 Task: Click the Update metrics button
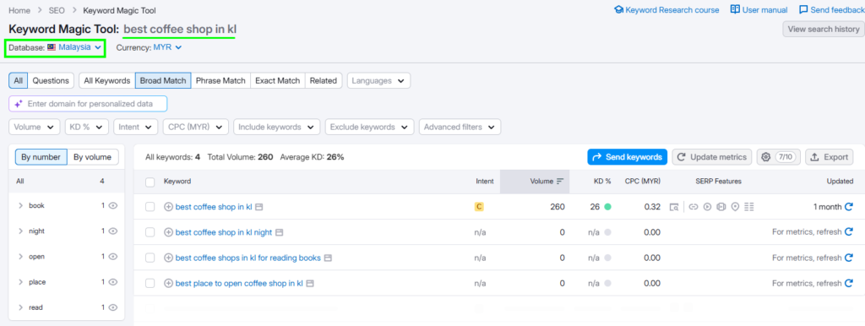[x=712, y=157]
